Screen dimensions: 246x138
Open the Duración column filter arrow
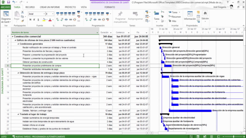111,33
